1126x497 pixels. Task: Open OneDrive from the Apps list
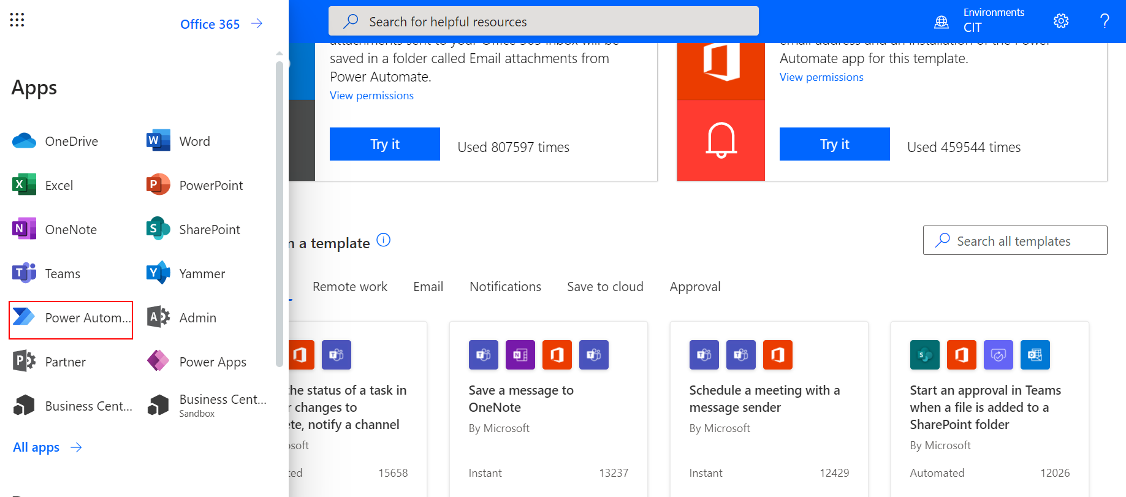55,142
